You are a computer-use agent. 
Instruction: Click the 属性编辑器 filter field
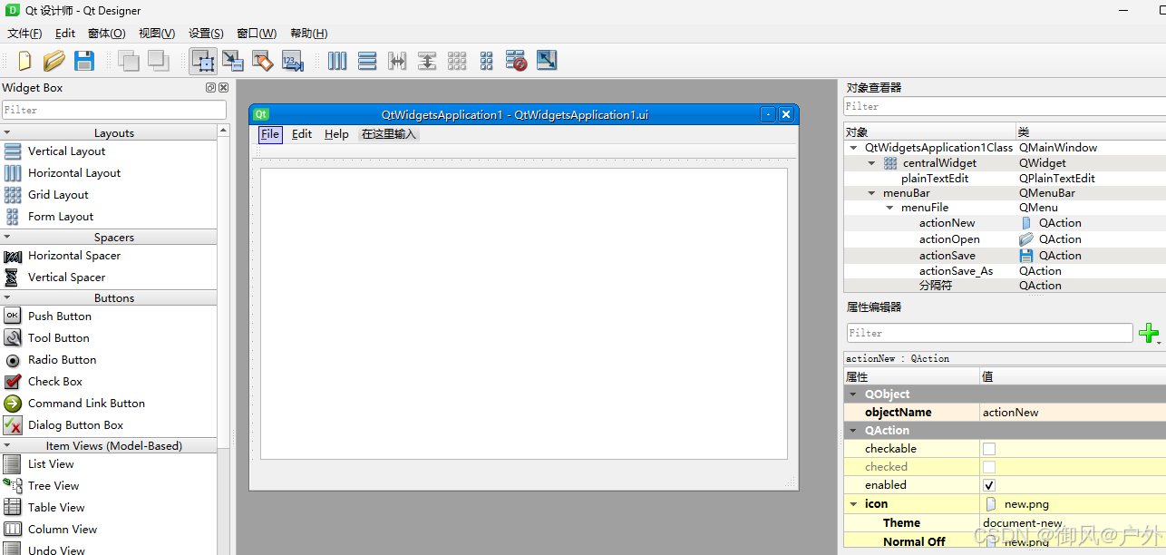[x=989, y=333]
